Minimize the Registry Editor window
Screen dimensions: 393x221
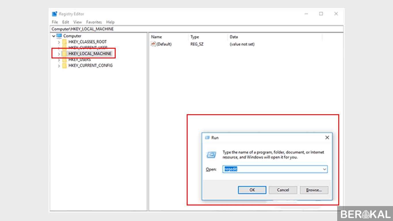pos(306,14)
